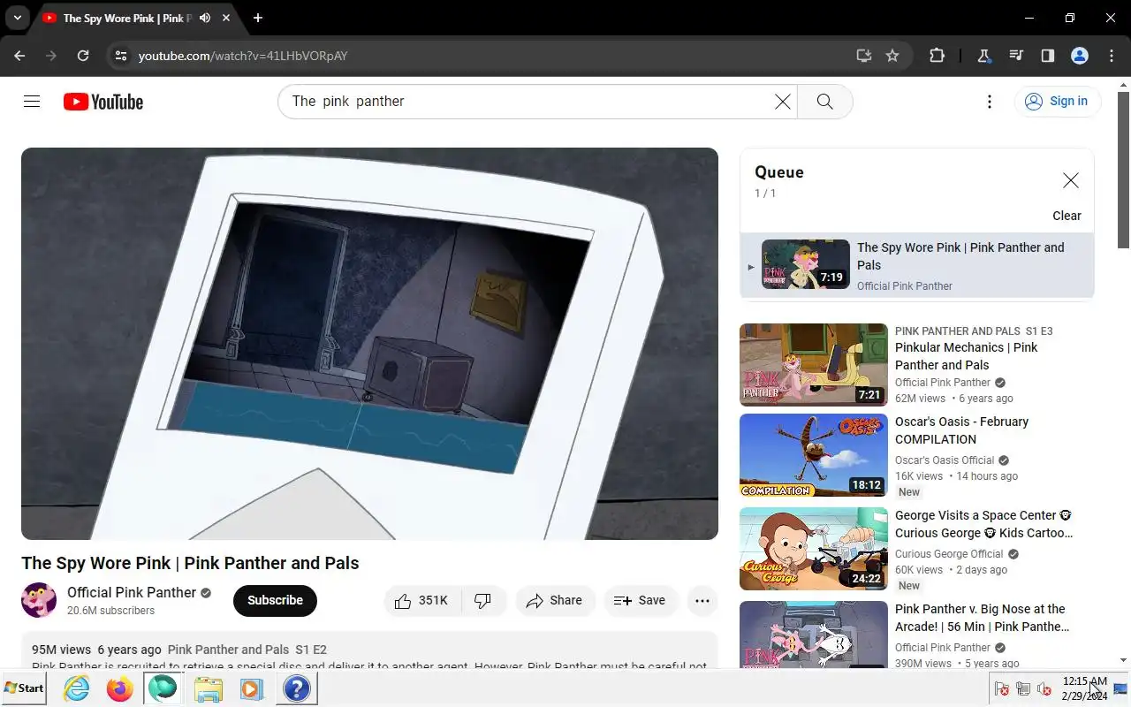
Task: Open the Chrome extensions puzzle icon
Action: coord(937,56)
